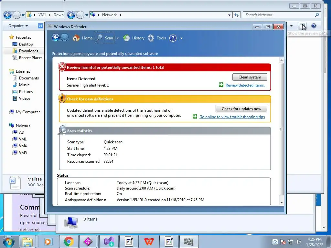Select the Melissa DOC file icon
The height and width of the screenshot is (248, 331).
tap(15, 182)
